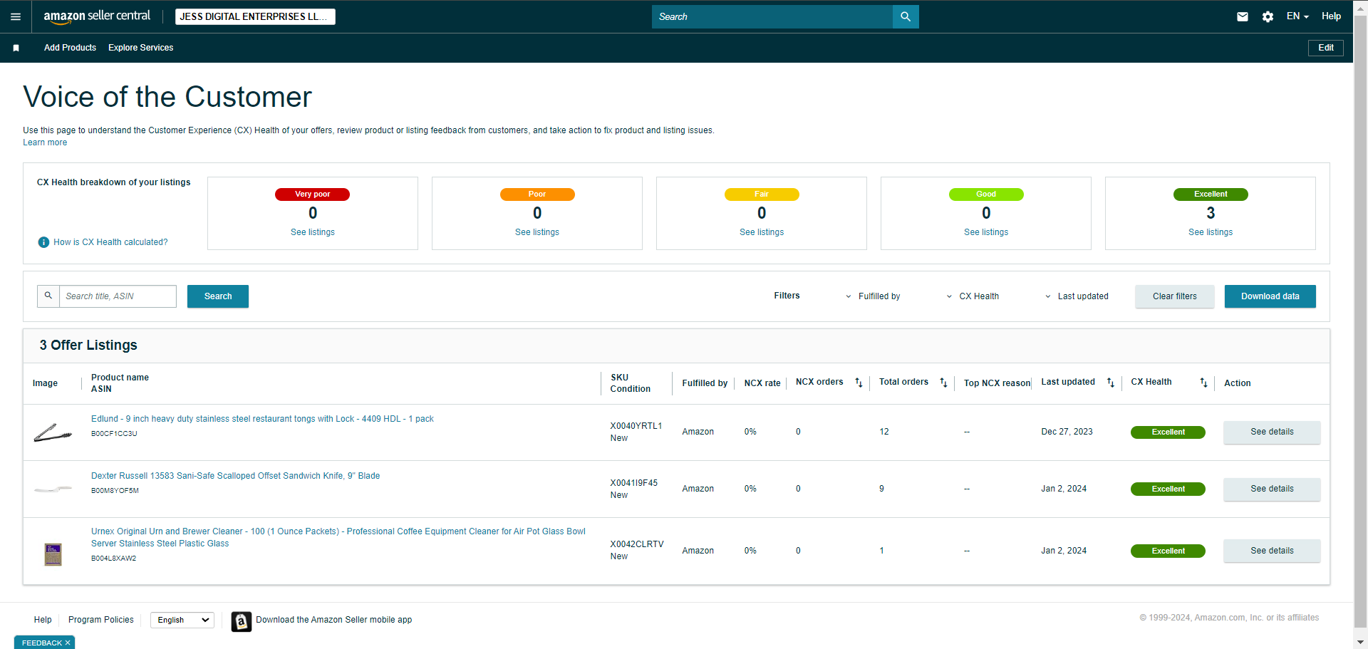
Task: Open the Dexter Russell knife thumbnail
Action: [x=53, y=489]
